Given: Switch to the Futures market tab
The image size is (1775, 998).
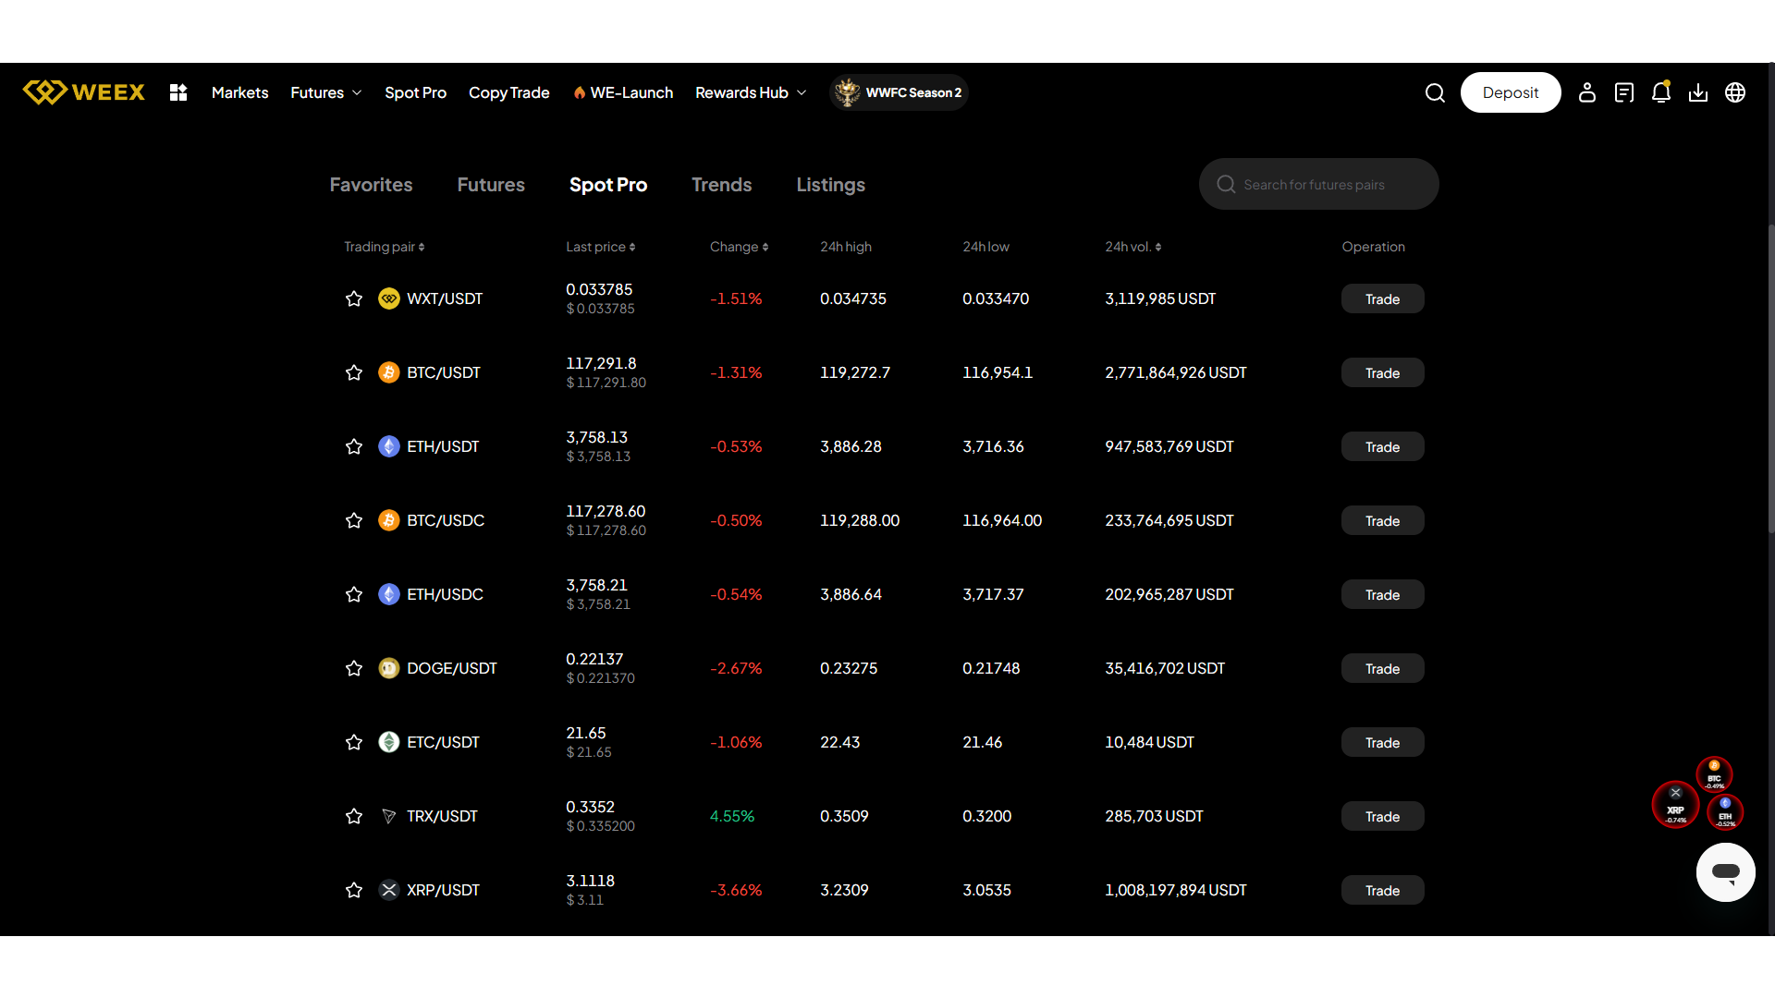Looking at the screenshot, I should [x=491, y=185].
